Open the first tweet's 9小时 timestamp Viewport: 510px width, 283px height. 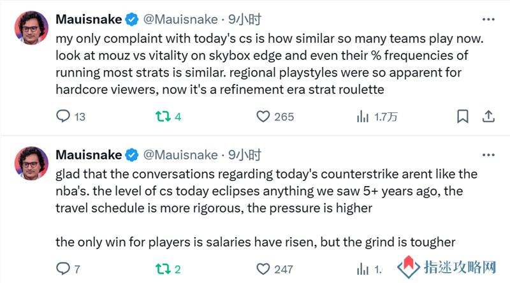245,20
